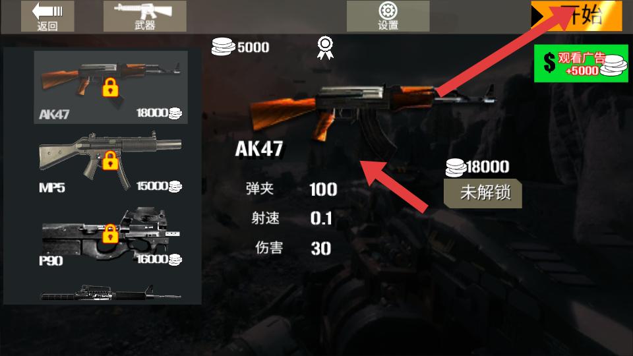
Task: Open the 武器 weapons tab
Action: point(144,16)
